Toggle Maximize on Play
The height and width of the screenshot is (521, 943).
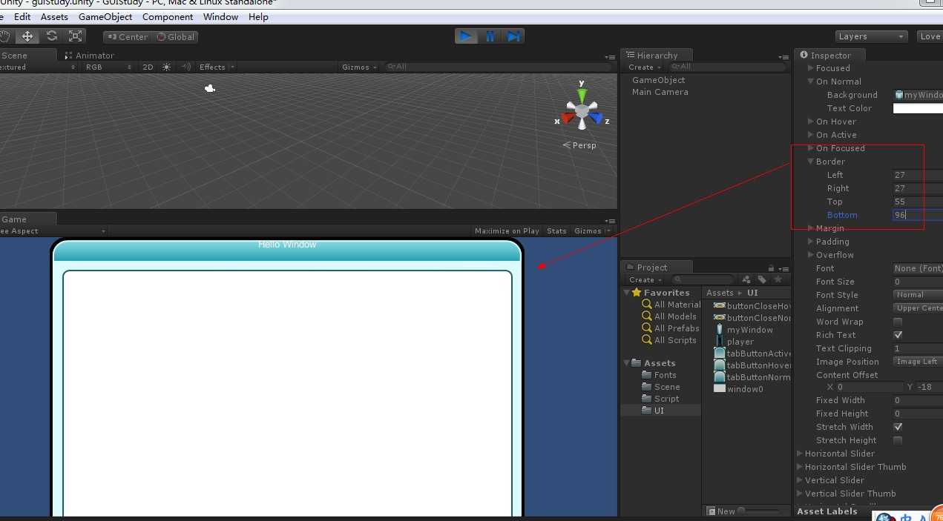(x=507, y=230)
